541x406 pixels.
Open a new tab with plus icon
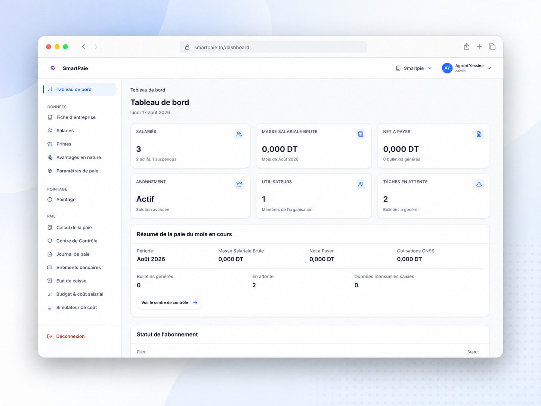479,47
